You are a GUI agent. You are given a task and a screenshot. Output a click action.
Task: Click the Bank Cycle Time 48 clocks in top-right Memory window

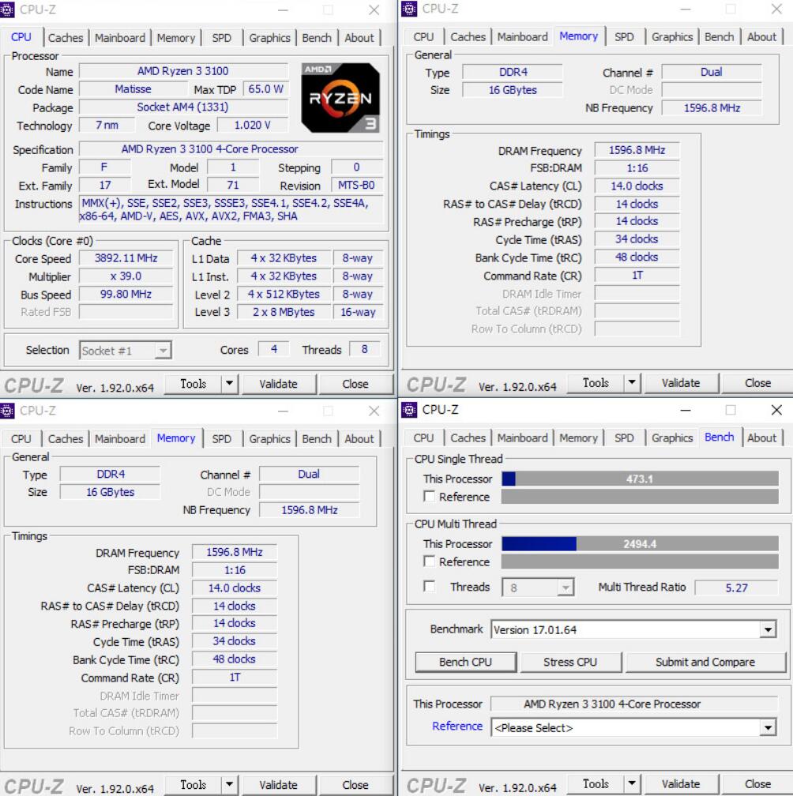pos(637,257)
